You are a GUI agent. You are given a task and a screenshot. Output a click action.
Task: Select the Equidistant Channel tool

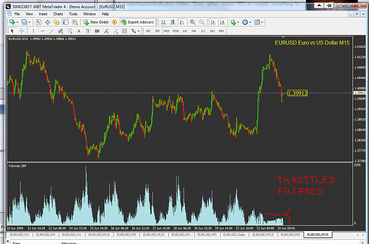click(x=60, y=31)
